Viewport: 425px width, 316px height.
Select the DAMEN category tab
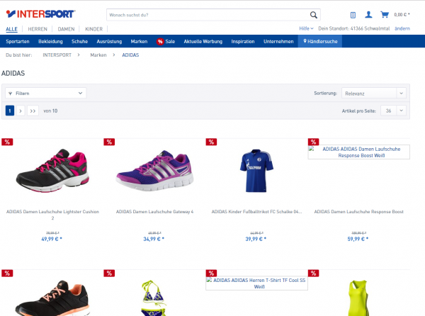66,29
